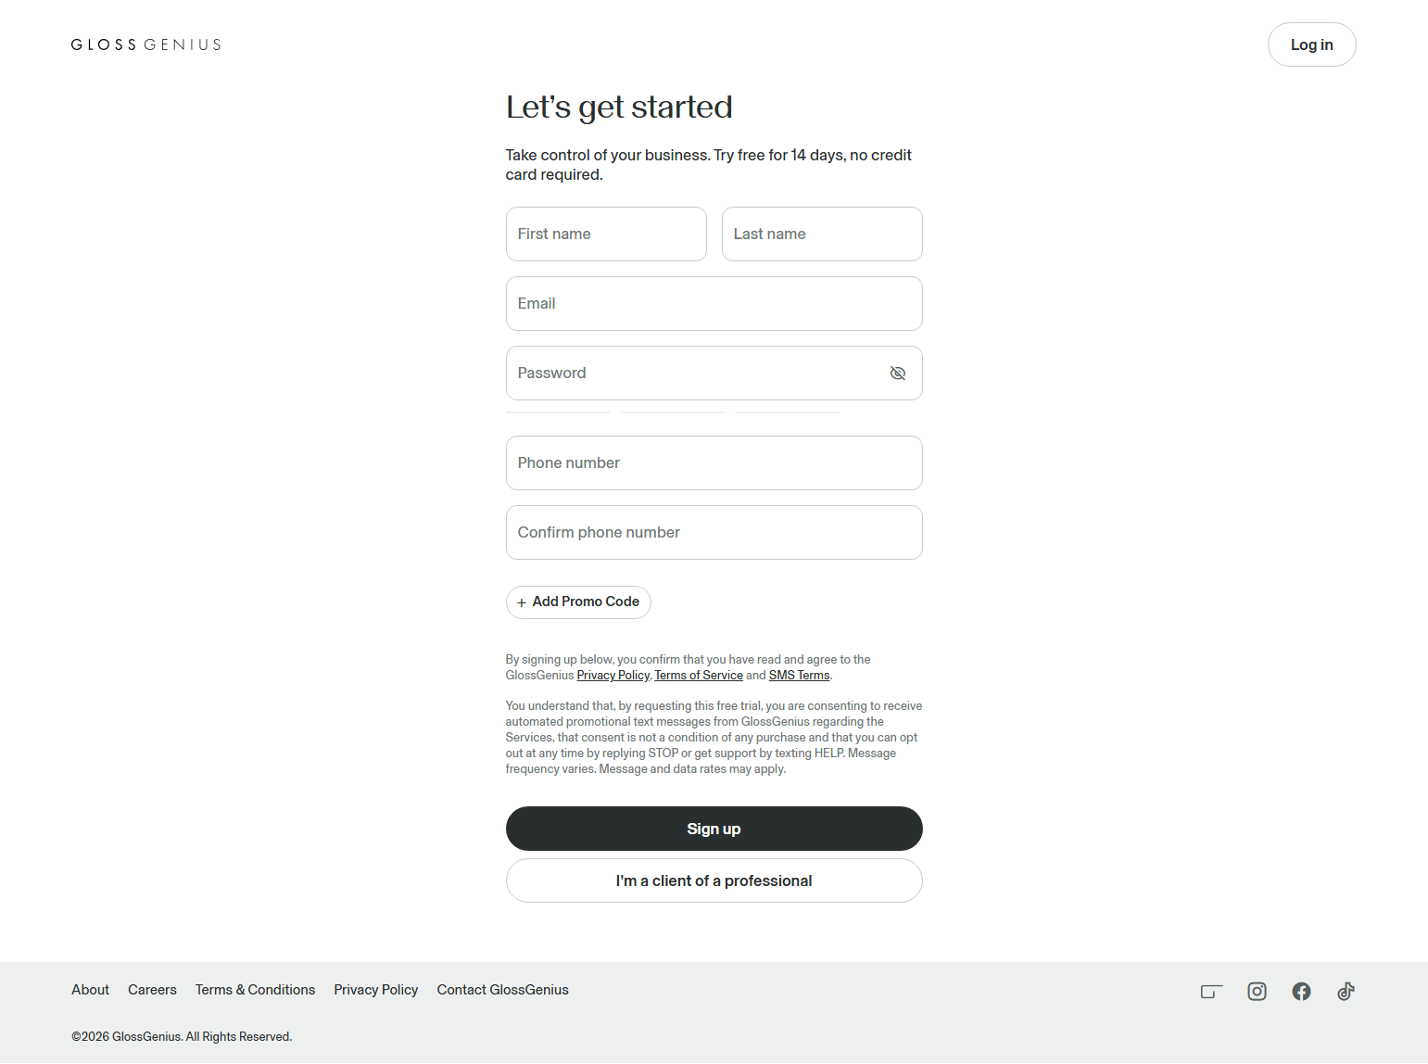Open the Terms of Service link
The height and width of the screenshot is (1064, 1428).
(x=698, y=675)
